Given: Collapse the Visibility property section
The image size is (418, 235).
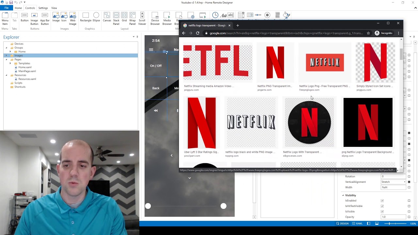Looking at the screenshot, I should (x=343, y=195).
